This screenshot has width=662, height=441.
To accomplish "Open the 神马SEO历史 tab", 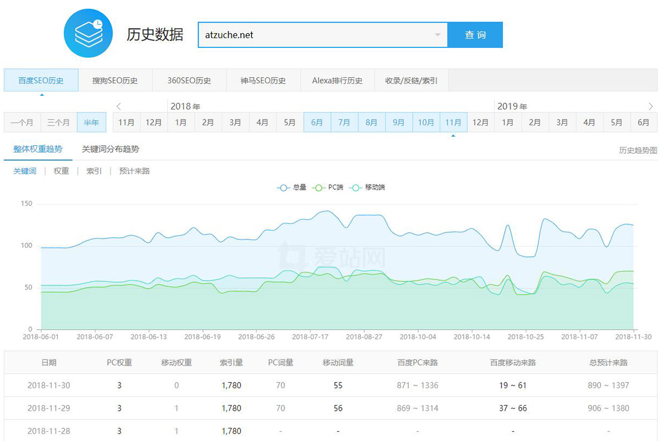I will pos(263,80).
